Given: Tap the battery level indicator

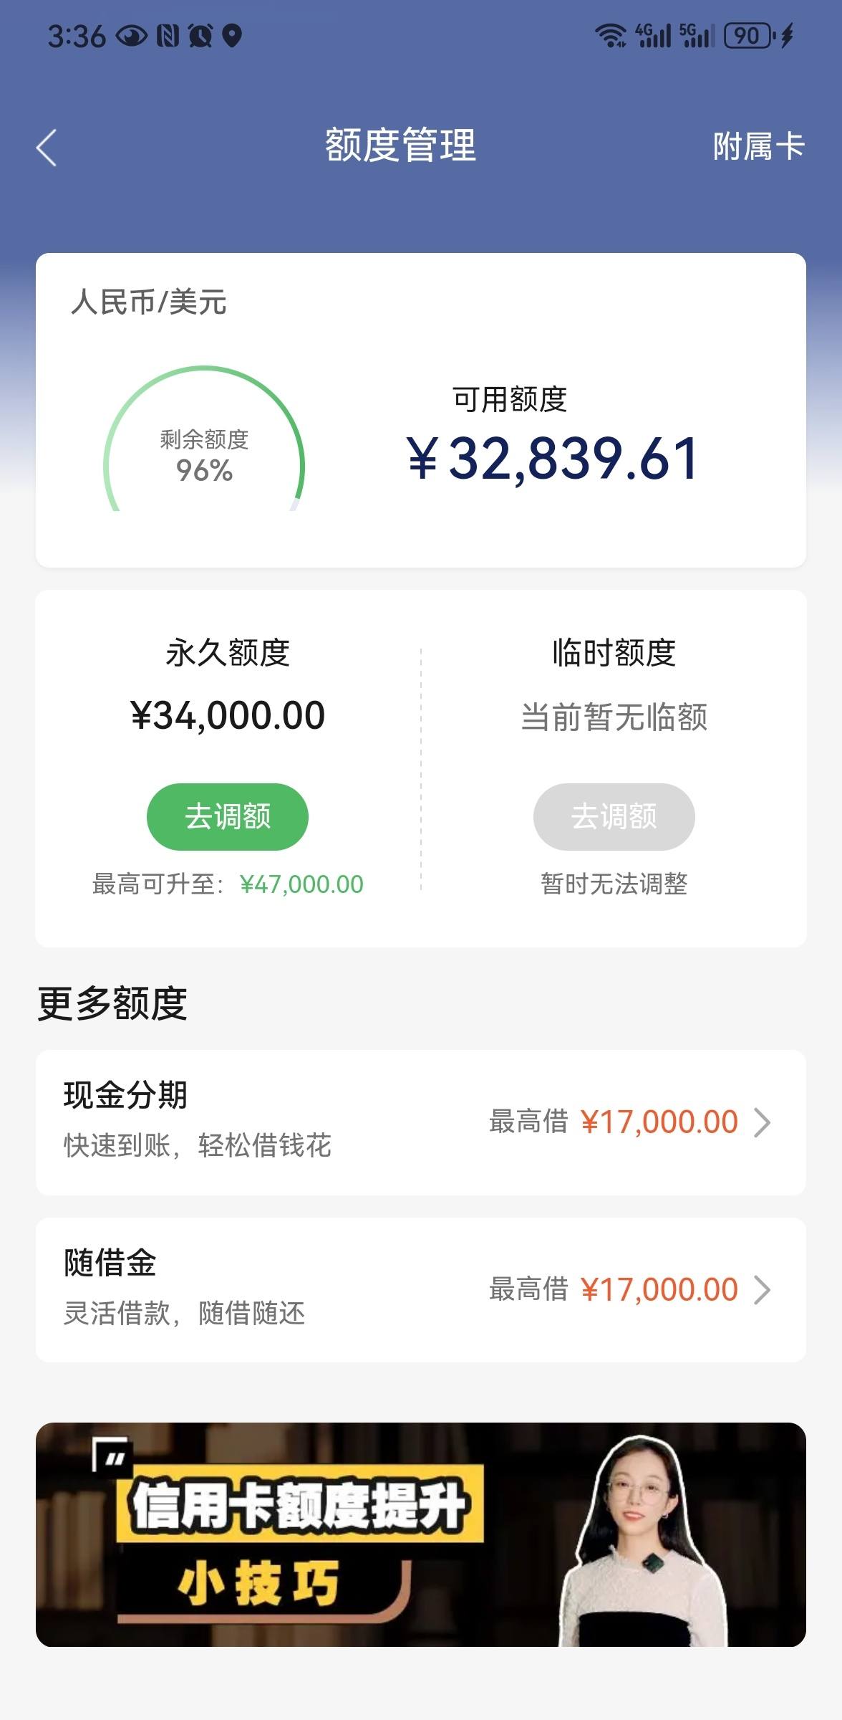Looking at the screenshot, I should coord(749,35).
